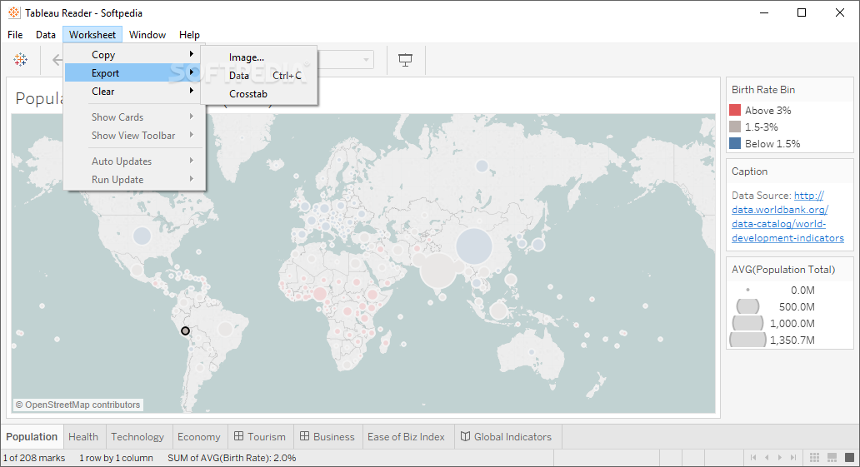Screen dimensions: 860x467
Task: Click '1 of 208 marks' in status bar
Action: point(34,458)
